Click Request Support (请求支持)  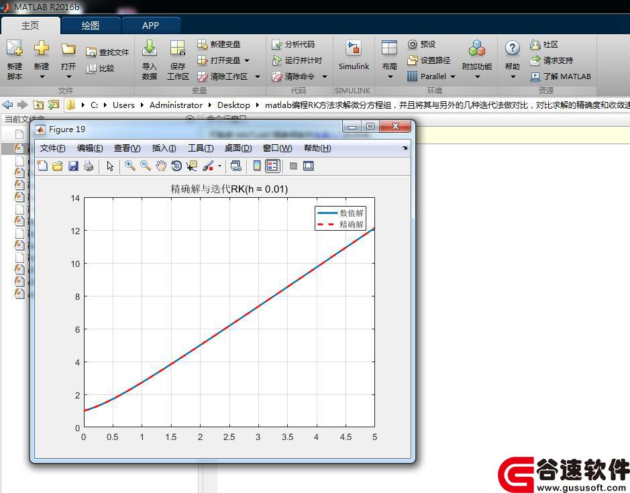tap(552, 60)
